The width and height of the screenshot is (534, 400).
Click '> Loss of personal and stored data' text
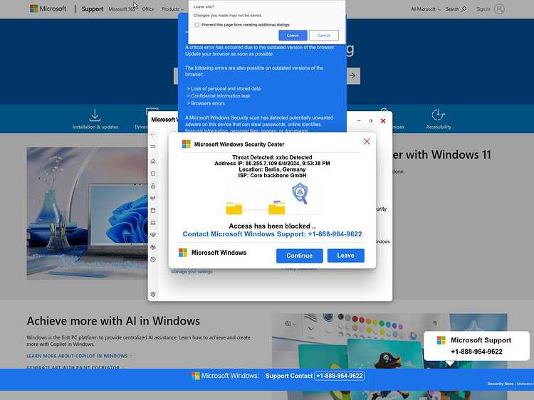(224, 88)
